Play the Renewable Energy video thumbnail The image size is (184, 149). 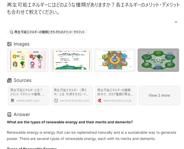158,60
